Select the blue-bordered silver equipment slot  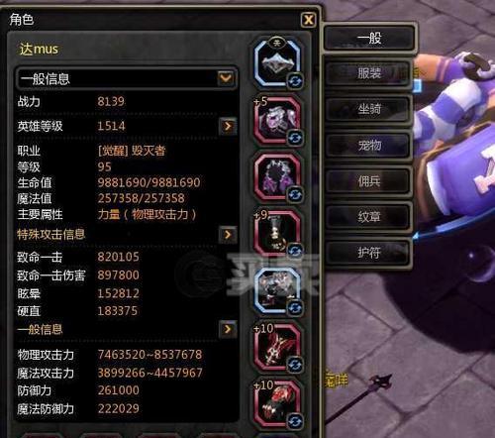click(277, 290)
